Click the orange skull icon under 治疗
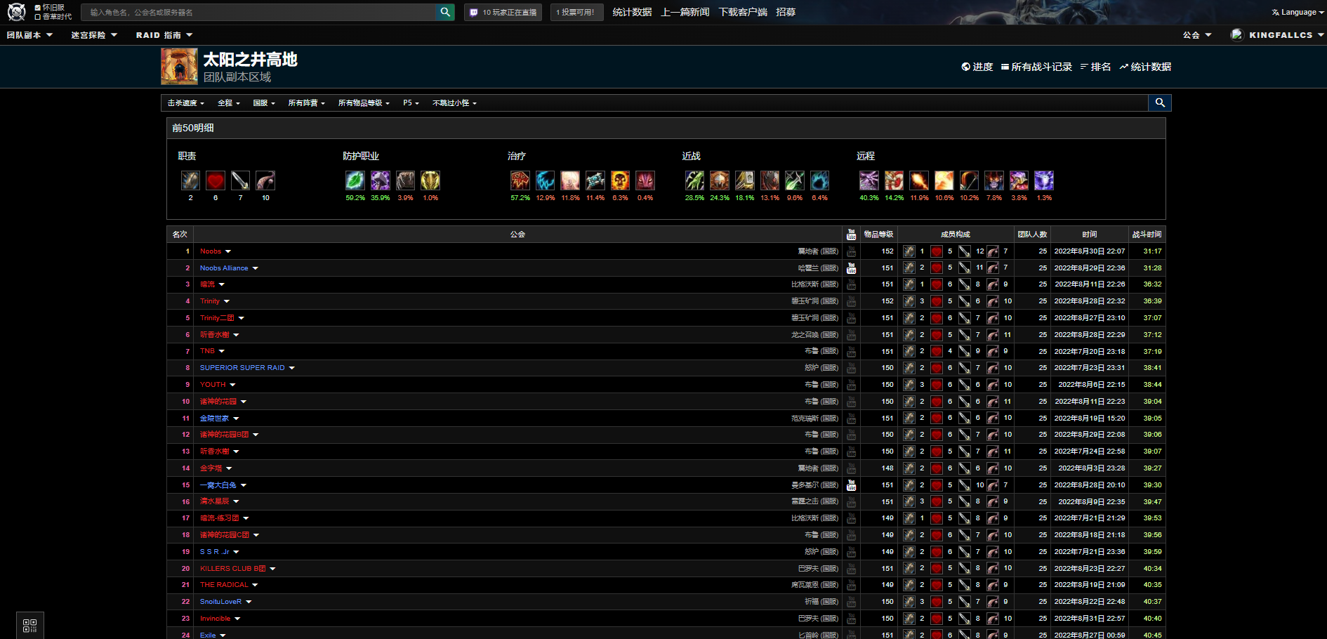This screenshot has height=639, width=1327. point(620,181)
